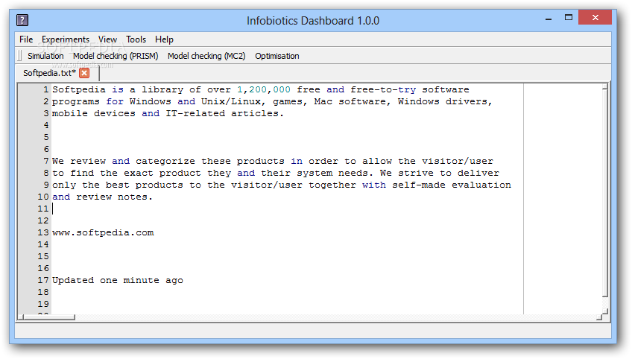Open the Tools menu
Screen dimensions: 632x359
click(x=136, y=39)
